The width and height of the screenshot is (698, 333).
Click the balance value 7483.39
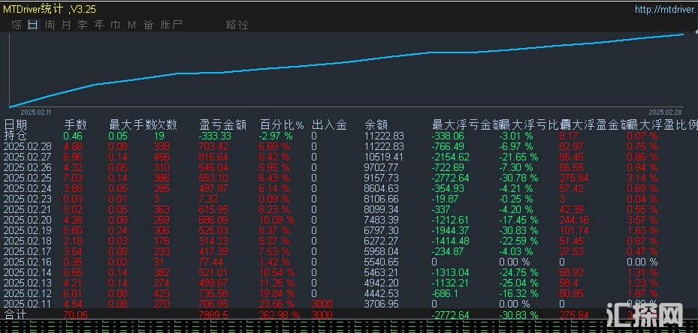click(x=382, y=220)
